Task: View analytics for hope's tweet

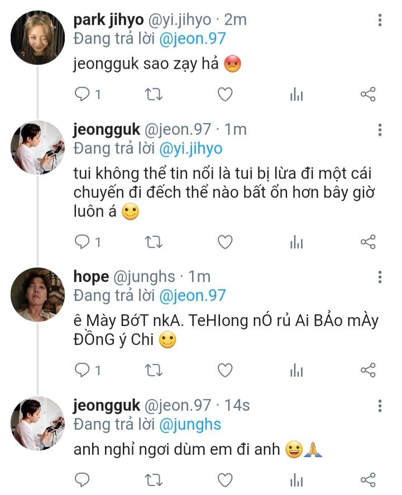Action: click(296, 370)
